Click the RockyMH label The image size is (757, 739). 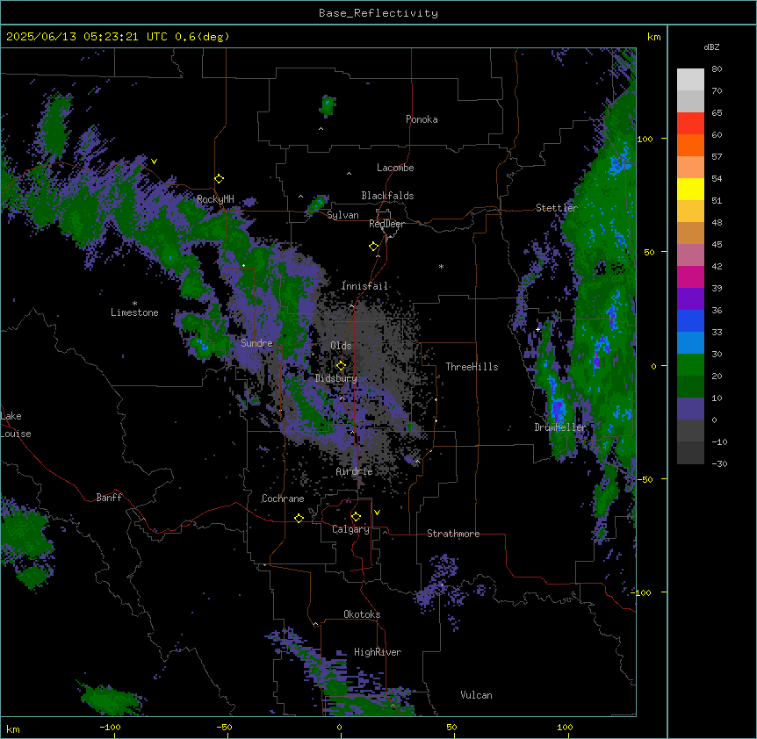pyautogui.click(x=215, y=198)
